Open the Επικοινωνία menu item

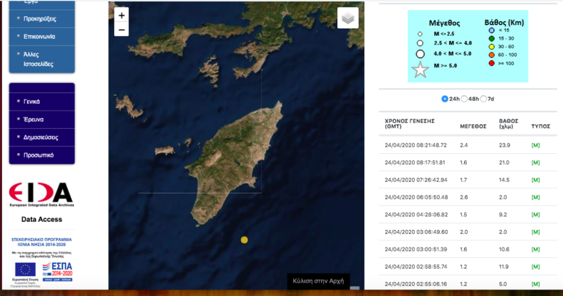pos(39,36)
